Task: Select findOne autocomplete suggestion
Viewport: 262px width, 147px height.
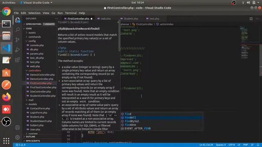Action: (x=162, y=125)
